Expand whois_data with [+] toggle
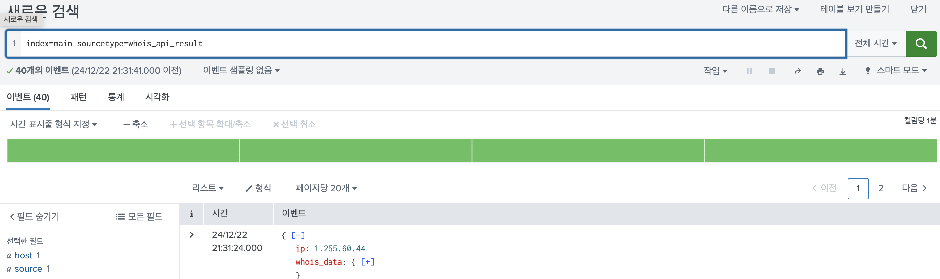The width and height of the screenshot is (940, 279). coord(367,262)
